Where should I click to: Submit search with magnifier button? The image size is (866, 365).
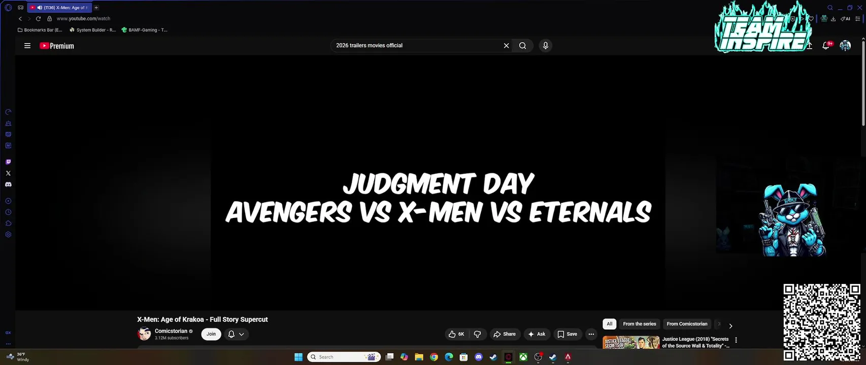pyautogui.click(x=522, y=46)
